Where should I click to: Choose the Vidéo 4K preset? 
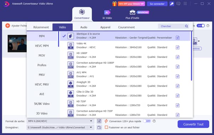pos(125,45)
